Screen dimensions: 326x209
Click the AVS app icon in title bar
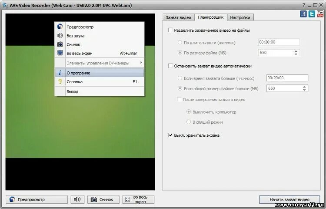point(5,5)
